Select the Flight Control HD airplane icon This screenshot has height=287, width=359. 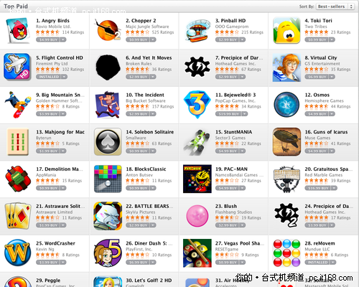click(x=17, y=67)
